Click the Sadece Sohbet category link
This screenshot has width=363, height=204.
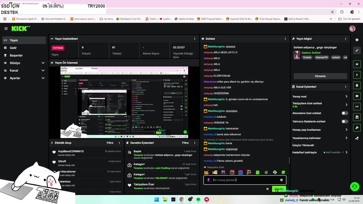pos(311,53)
